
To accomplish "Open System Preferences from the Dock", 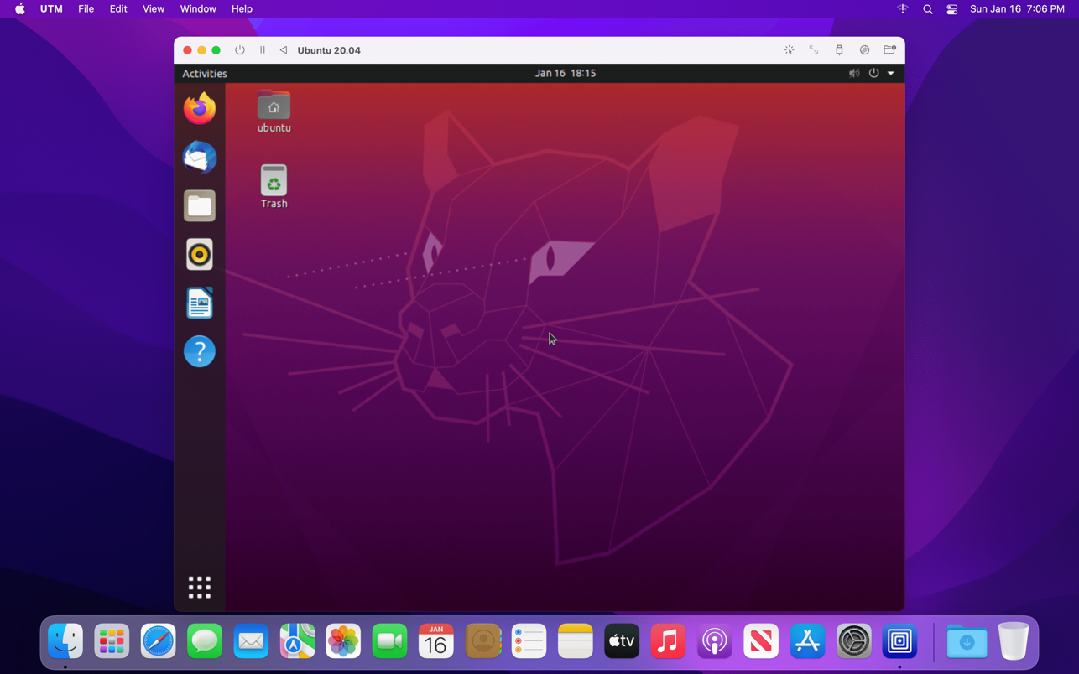I will pos(853,641).
